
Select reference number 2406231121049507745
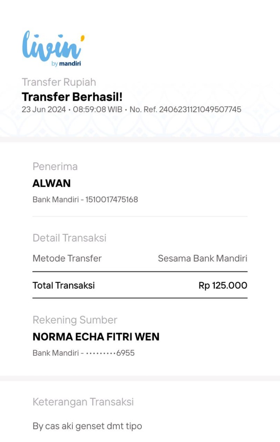coord(200,109)
